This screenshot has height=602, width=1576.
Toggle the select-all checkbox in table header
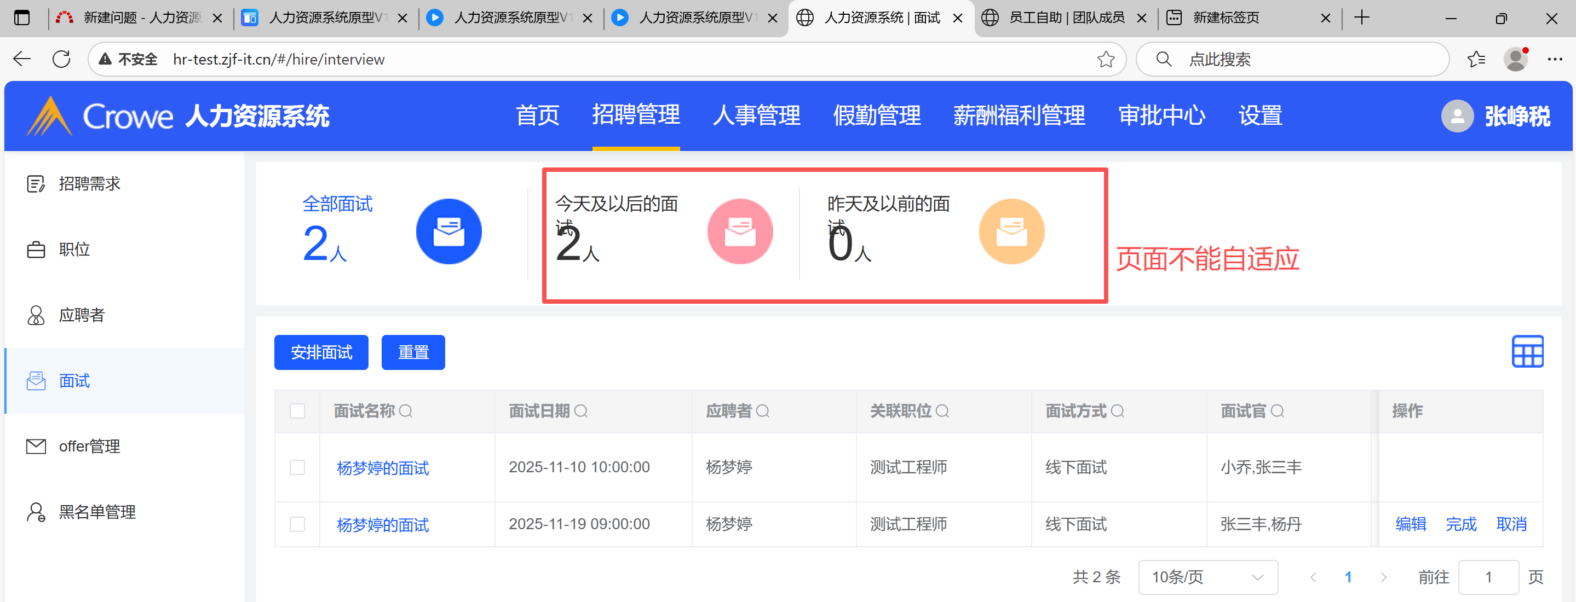[297, 412]
